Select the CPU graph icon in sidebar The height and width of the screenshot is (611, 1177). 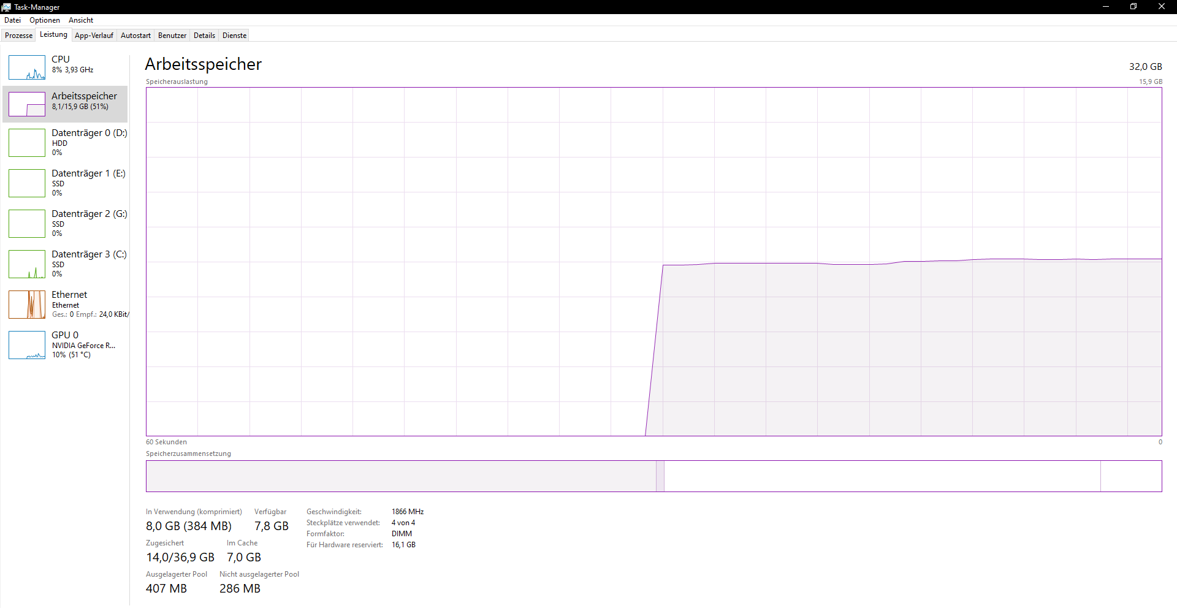point(27,67)
